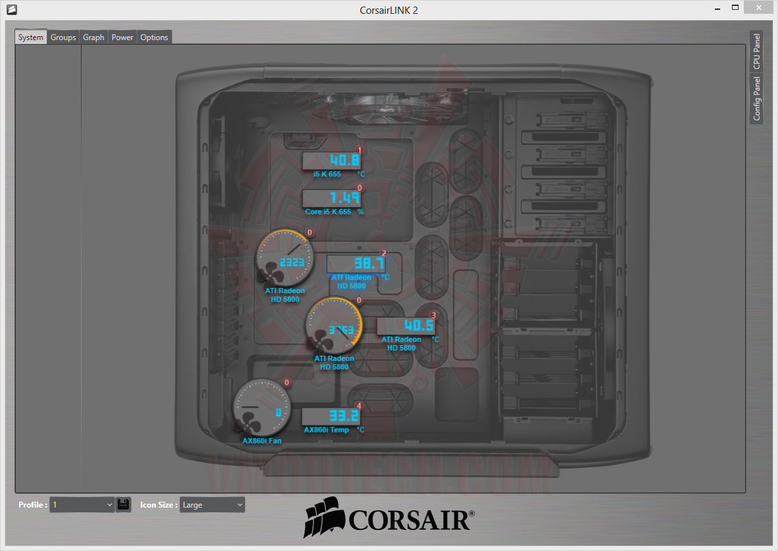Select the ATI Radeon fan gauge showing 3763
Viewport: 778px width, 551px height.
(x=334, y=326)
